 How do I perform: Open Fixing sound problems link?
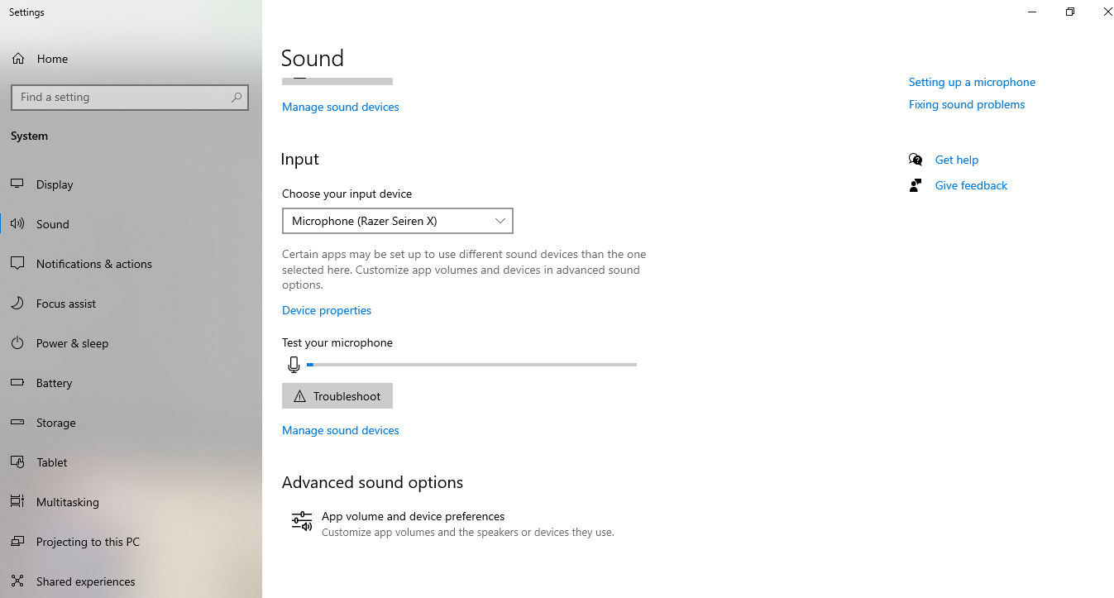click(x=967, y=104)
